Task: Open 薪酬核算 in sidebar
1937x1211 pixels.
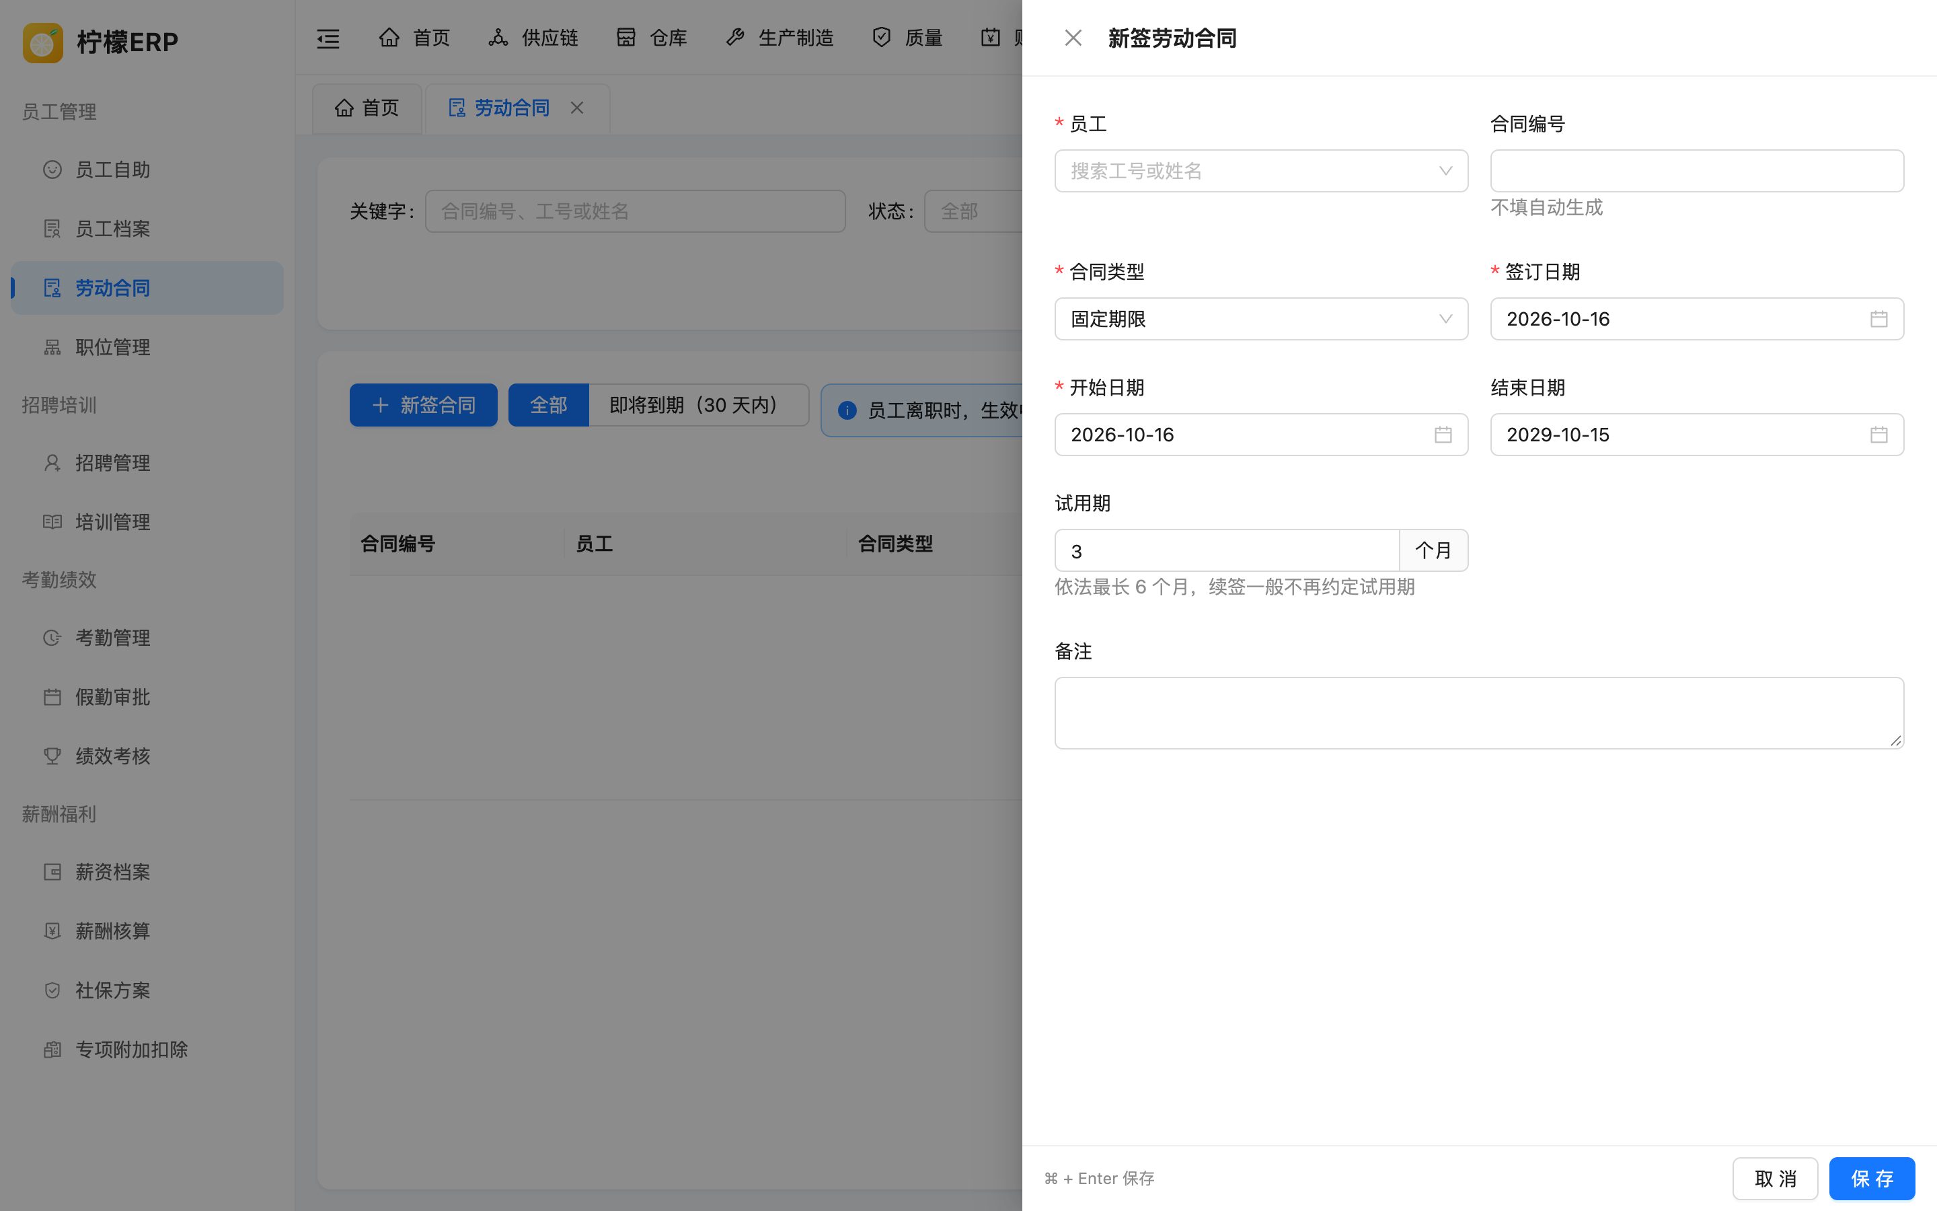Action: tap(147, 932)
